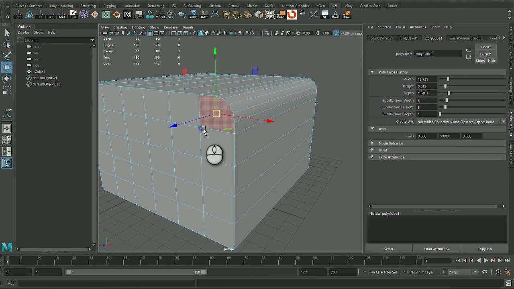Collapse the Poly Cube History section
This screenshot has height=289, width=514.
tap(373, 72)
